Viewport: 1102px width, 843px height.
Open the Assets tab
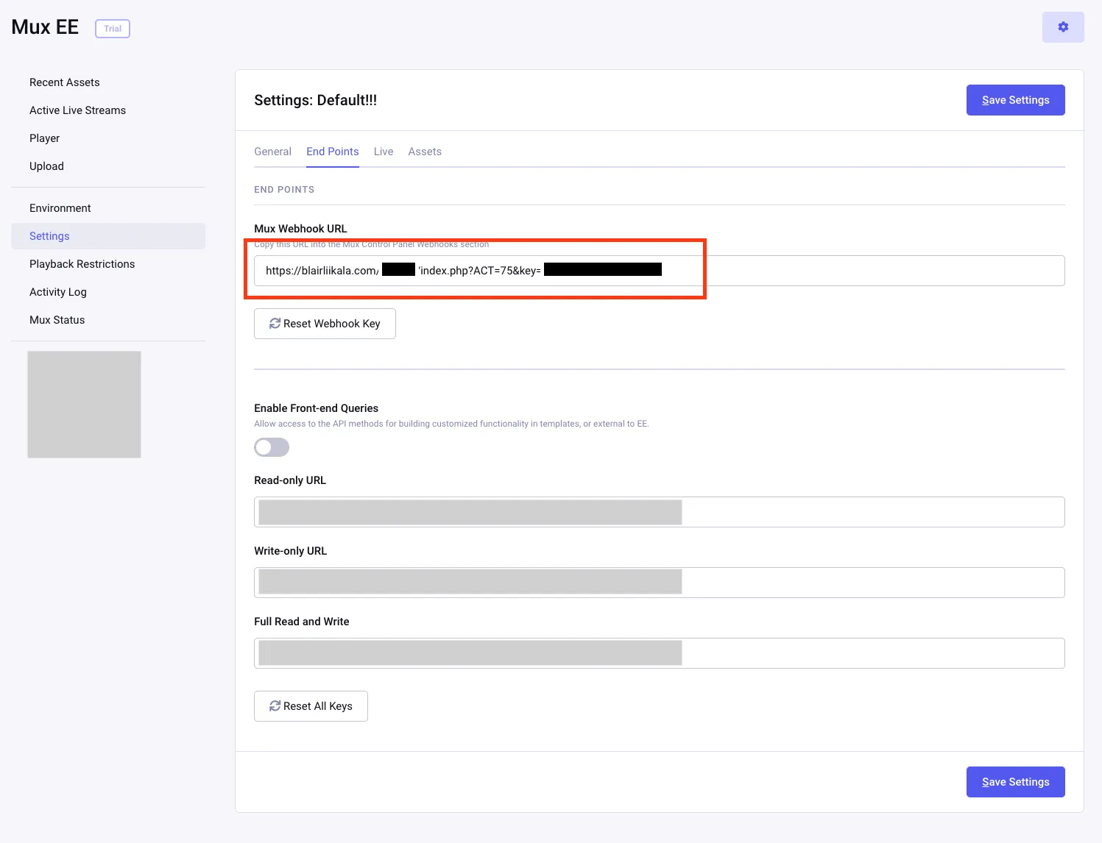coord(425,152)
